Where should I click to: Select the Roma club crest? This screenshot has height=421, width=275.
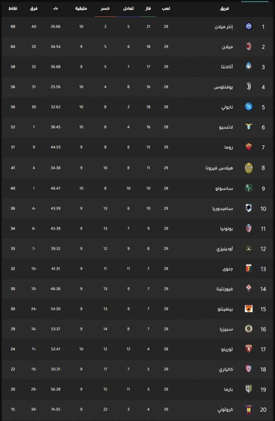point(249,147)
